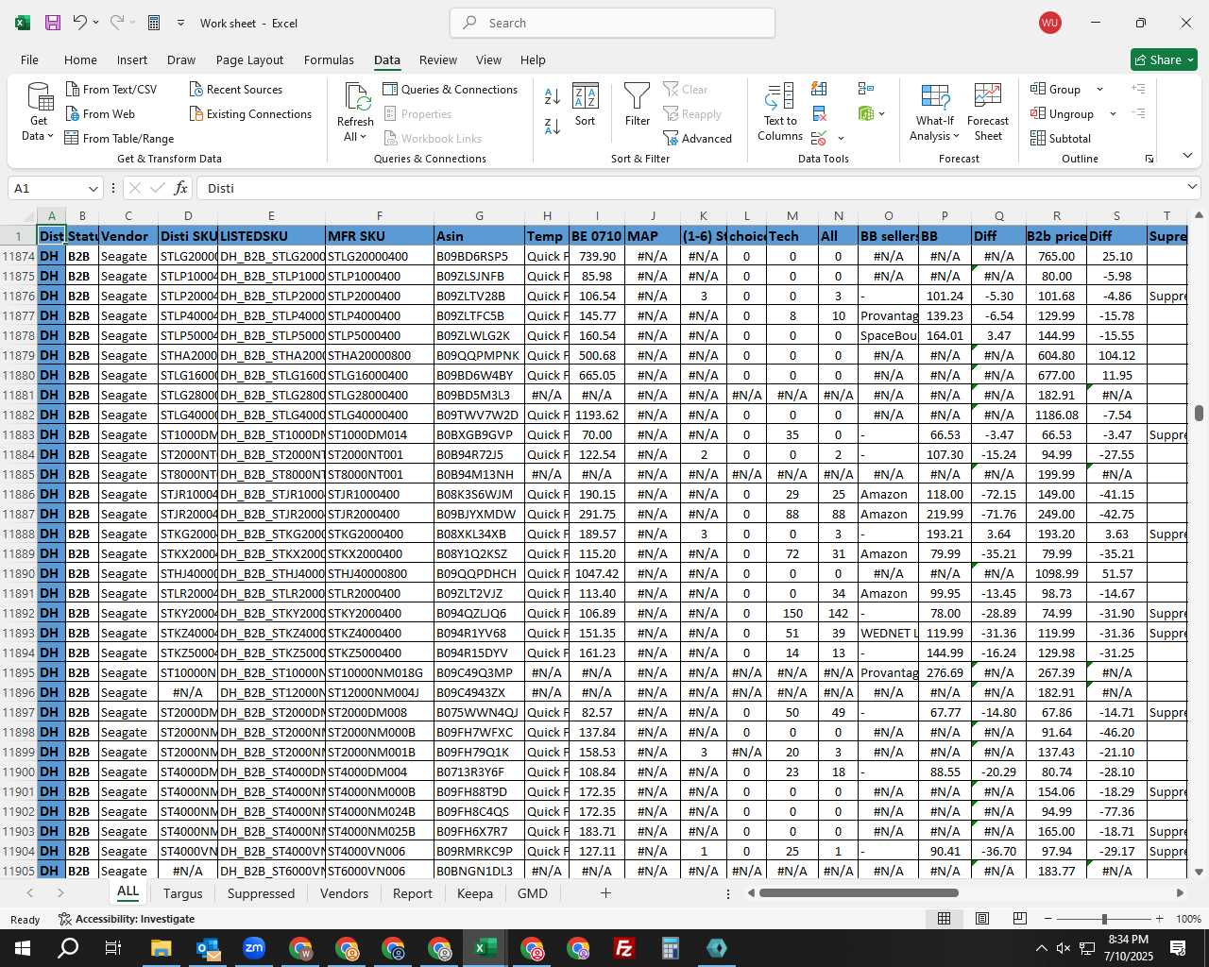Expand Ungroup dropdown arrow
Viewport: 1209px width, 967px height.
point(1113,114)
